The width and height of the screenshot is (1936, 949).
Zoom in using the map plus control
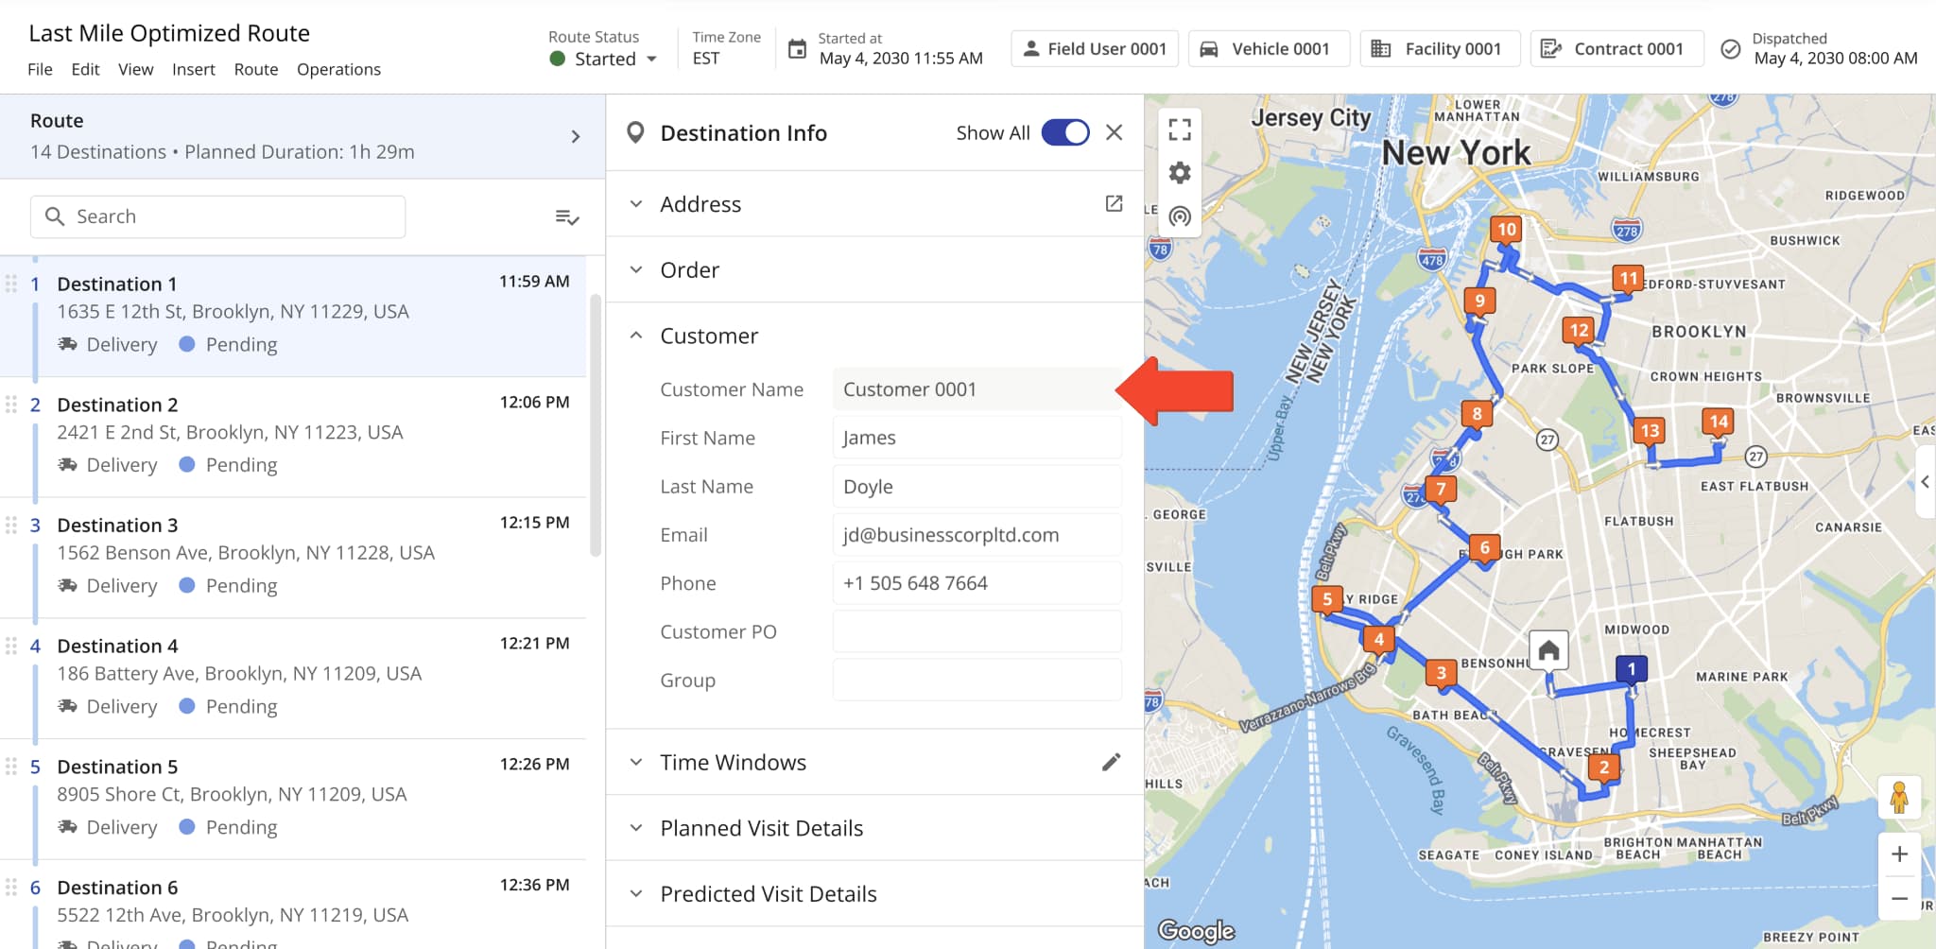1900,853
